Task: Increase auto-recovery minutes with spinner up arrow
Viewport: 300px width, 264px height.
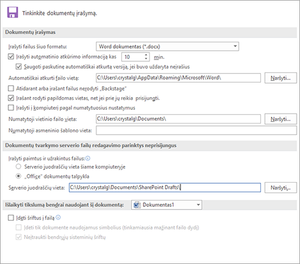Action: point(146,55)
